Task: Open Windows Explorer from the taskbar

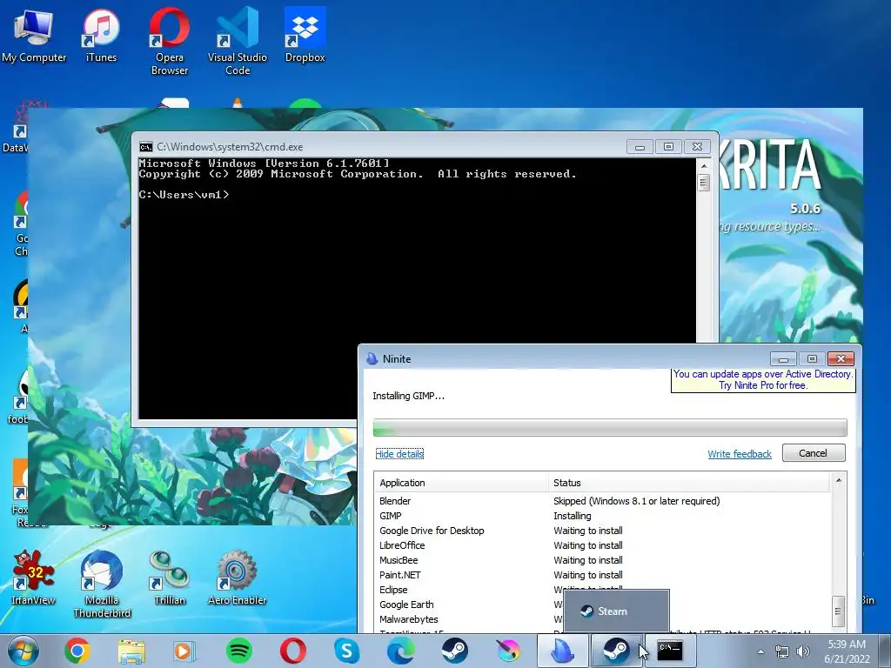Action: click(131, 651)
